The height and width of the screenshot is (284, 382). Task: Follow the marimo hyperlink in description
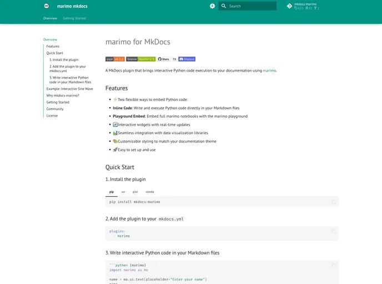coord(269,70)
